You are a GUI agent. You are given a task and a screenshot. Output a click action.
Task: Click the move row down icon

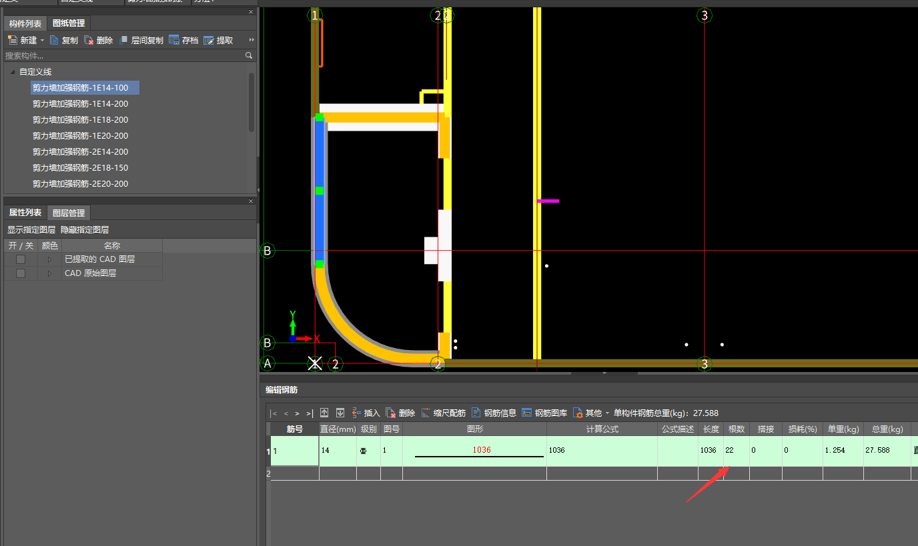340,413
